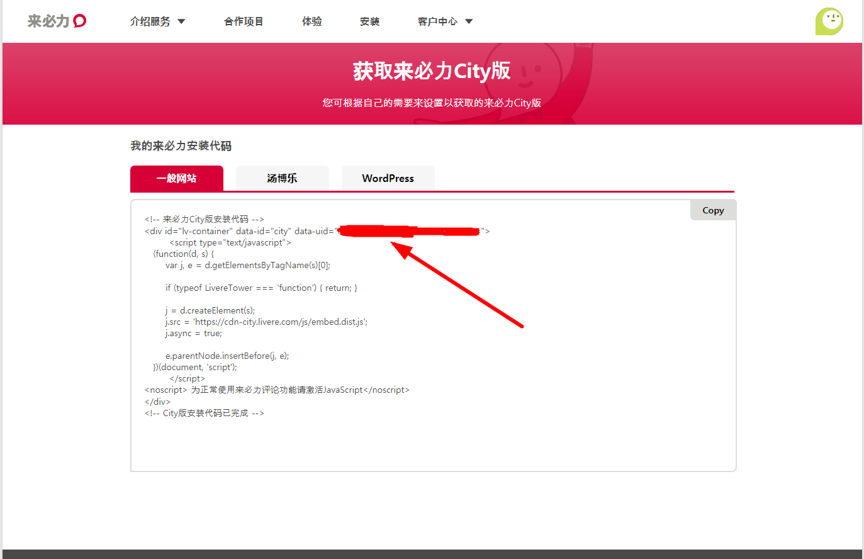864x559 pixels.
Task: Open the 介绍服务 menu
Action: pos(150,21)
